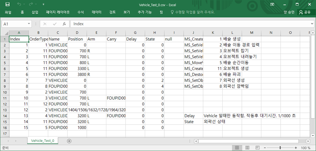
Task: Click the Save icon in title bar
Action: click(x=7, y=4)
